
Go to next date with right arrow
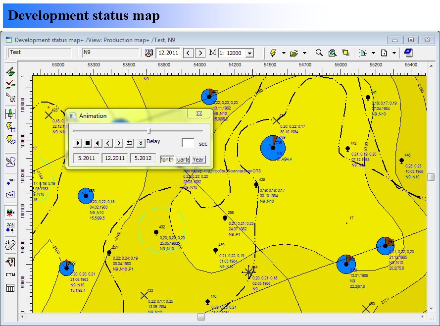coord(200,53)
